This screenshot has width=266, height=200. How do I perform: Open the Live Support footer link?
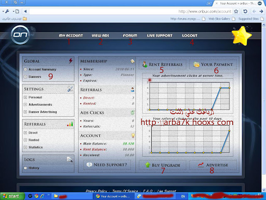167,191
